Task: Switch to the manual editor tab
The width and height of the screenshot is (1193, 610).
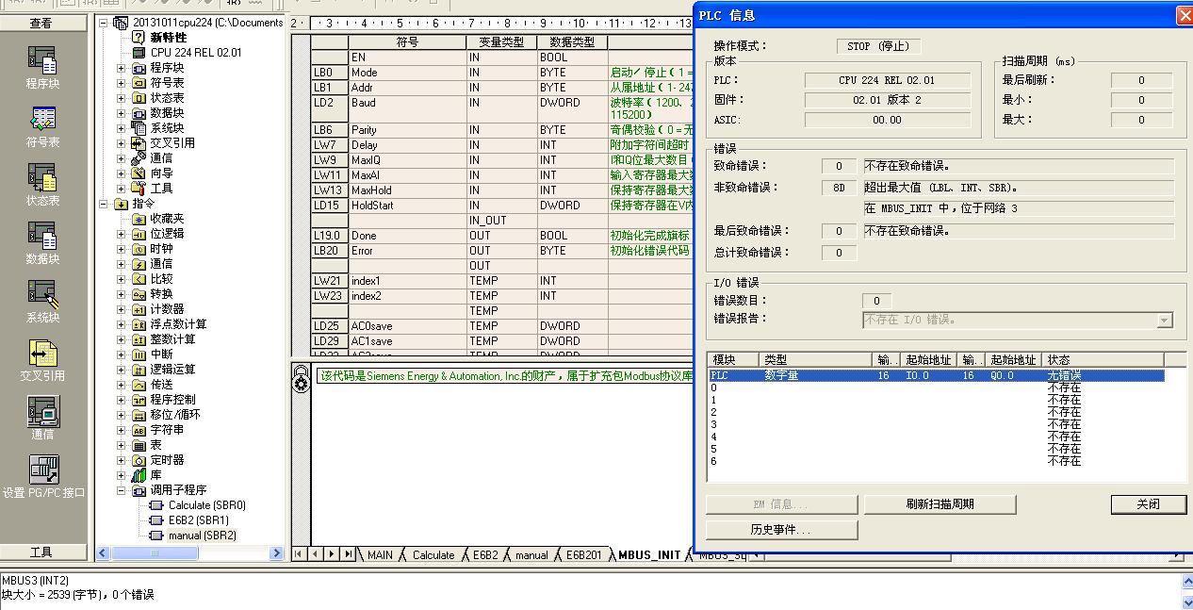Action: coord(531,555)
